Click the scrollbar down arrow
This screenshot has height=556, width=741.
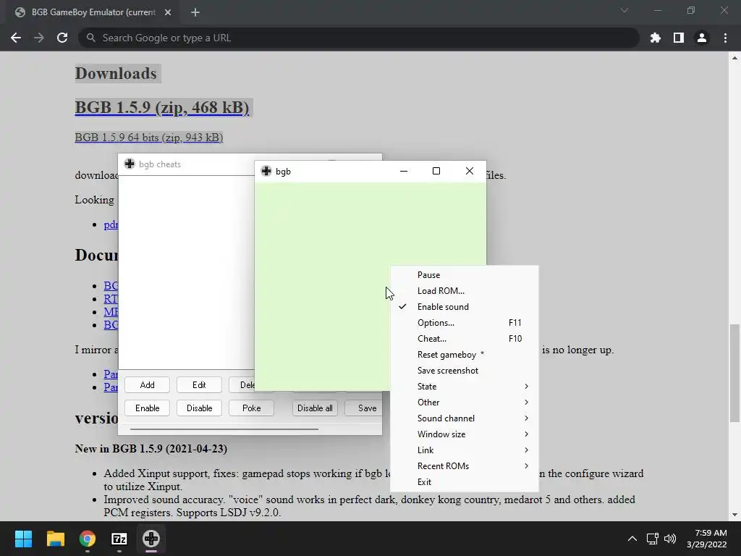pyautogui.click(x=734, y=515)
